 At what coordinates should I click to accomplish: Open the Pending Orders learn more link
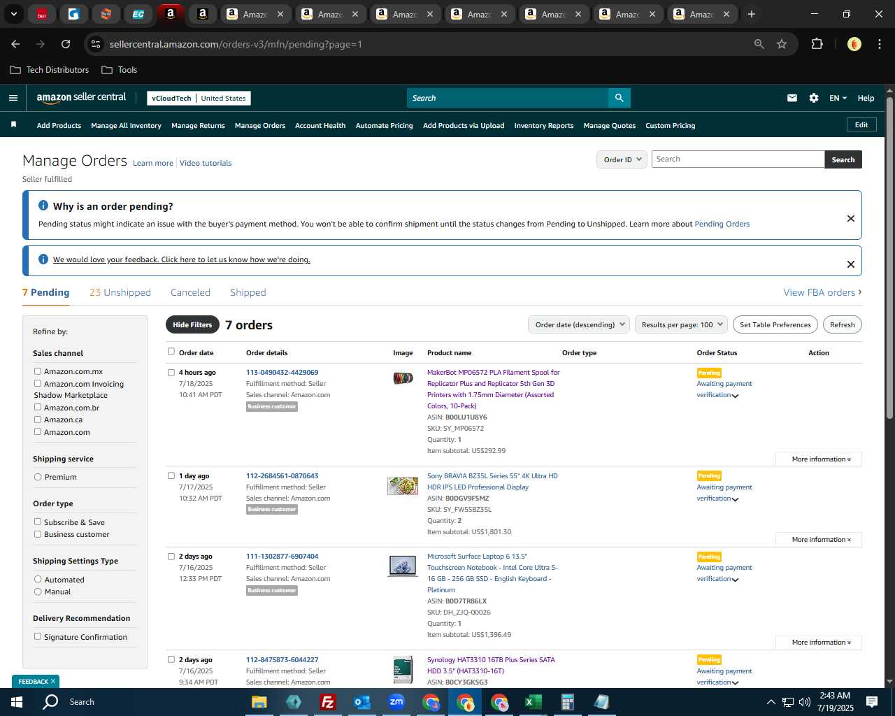[x=722, y=224]
